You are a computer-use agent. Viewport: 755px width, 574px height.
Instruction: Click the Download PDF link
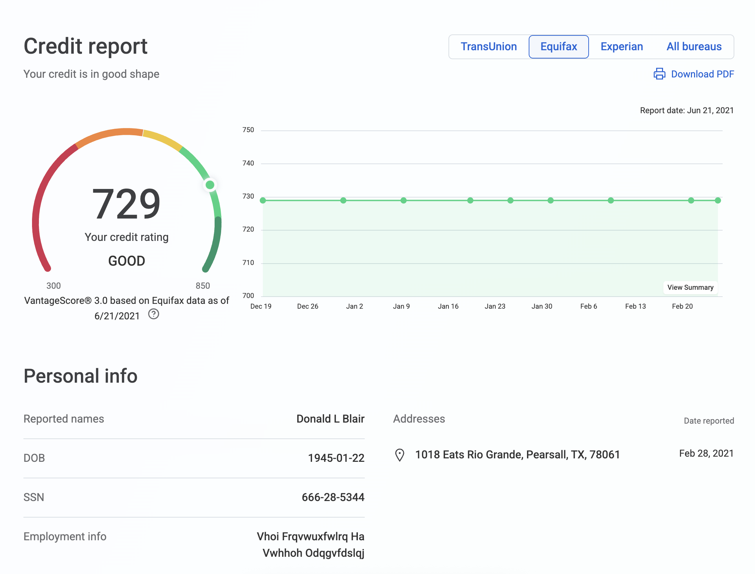(702, 74)
